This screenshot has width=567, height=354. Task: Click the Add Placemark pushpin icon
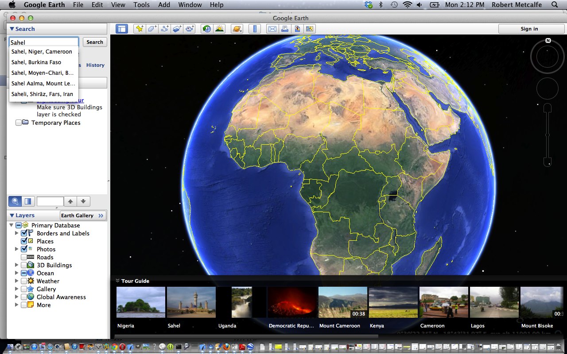tap(140, 29)
